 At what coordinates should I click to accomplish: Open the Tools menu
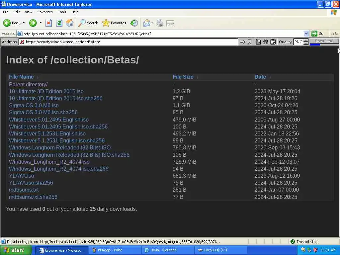coord(62,12)
